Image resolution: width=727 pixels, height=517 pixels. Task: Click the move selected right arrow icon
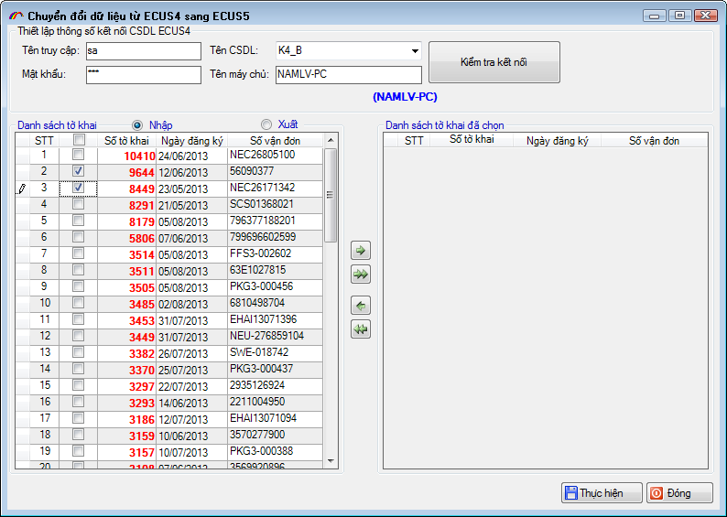pos(361,250)
